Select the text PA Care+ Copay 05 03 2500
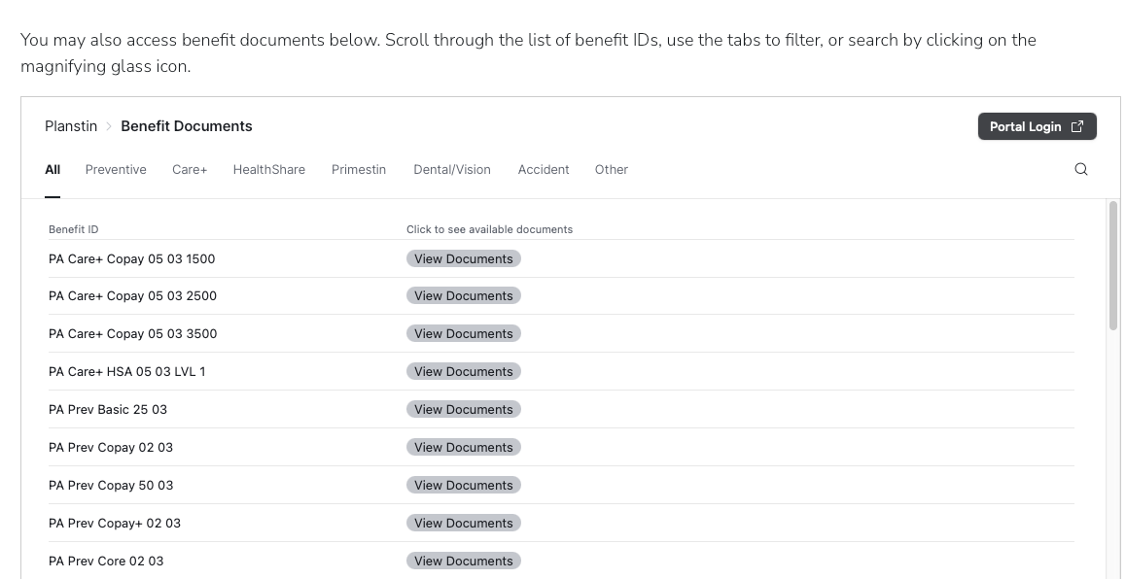The height and width of the screenshot is (579, 1126). (x=132, y=296)
